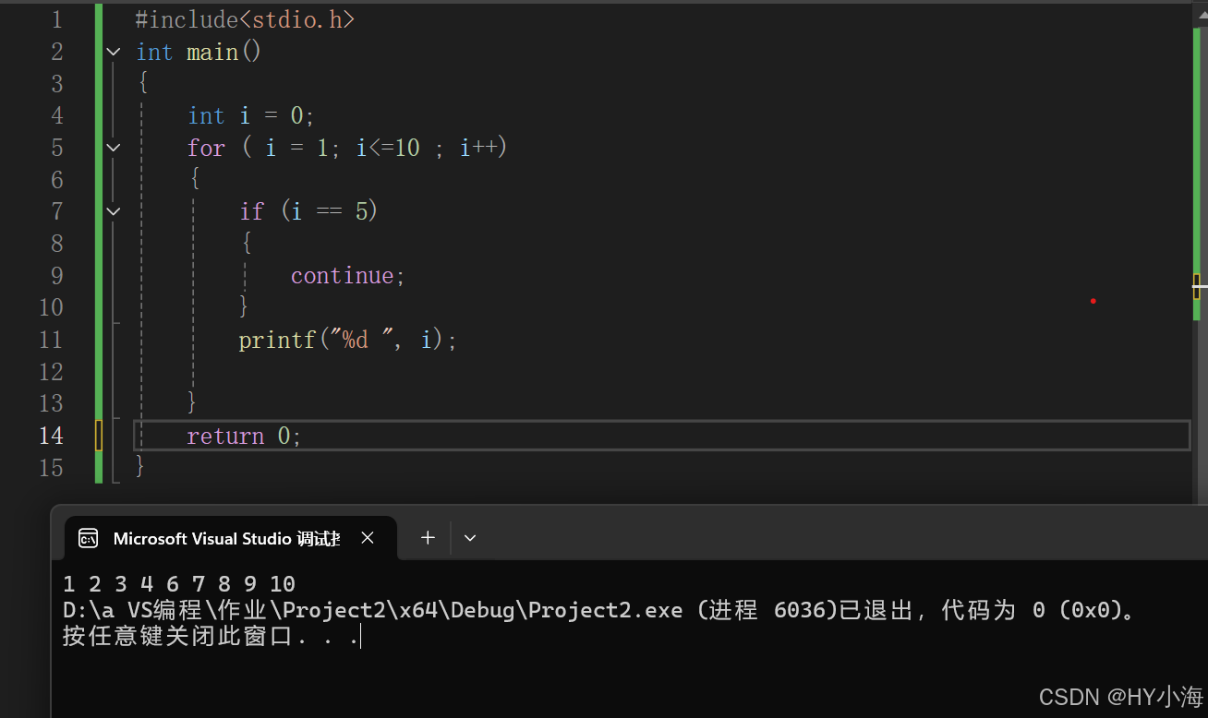Add a new terminal tab

(428, 537)
